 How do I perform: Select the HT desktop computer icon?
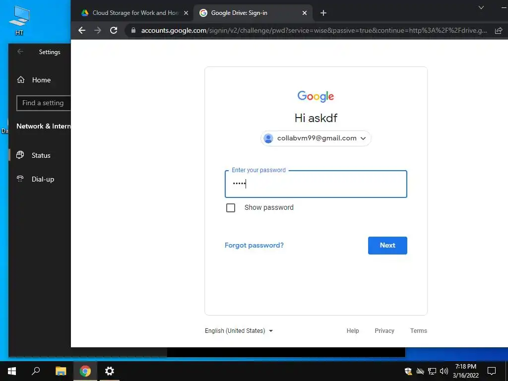coord(19,20)
